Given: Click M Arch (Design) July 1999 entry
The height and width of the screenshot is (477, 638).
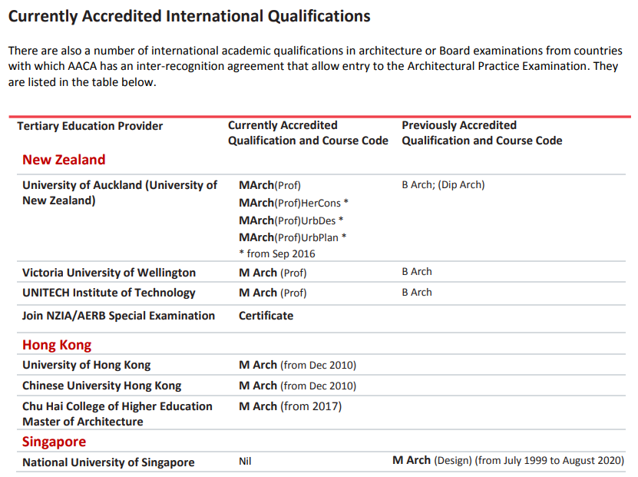Looking at the screenshot, I should pyautogui.click(x=508, y=460).
